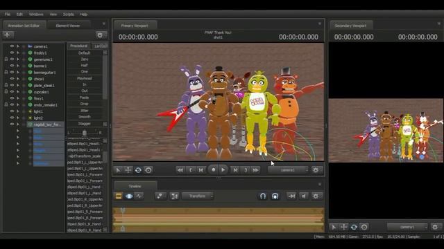Expand the freddy1 animation set
The image size is (444, 249).
18,53
